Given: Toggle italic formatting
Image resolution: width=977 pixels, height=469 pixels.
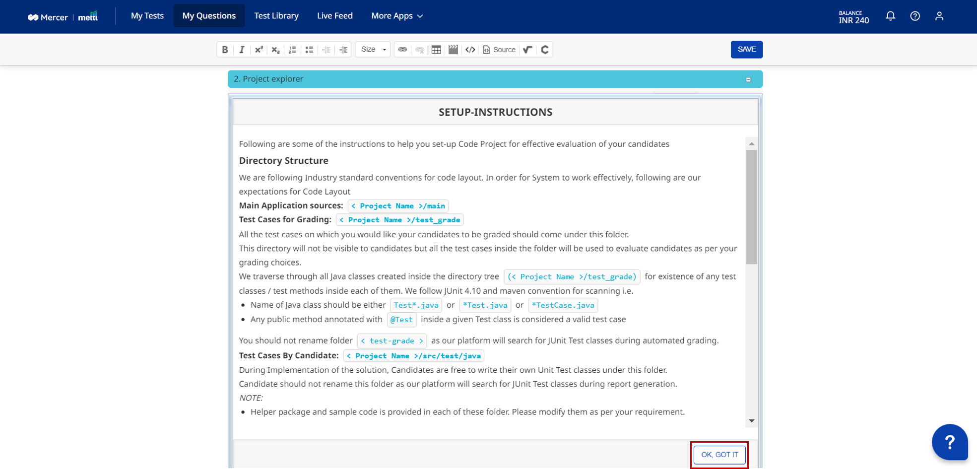Looking at the screenshot, I should (x=242, y=50).
